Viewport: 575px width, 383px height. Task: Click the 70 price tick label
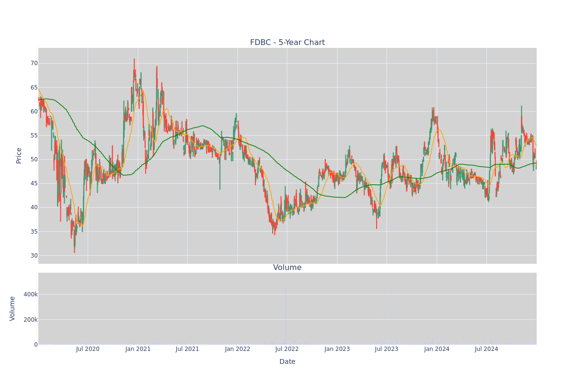click(34, 63)
